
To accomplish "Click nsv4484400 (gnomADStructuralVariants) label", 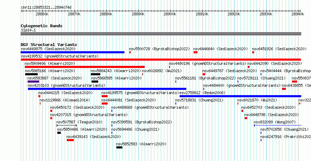I will pyautogui.click(x=242, y=85).
